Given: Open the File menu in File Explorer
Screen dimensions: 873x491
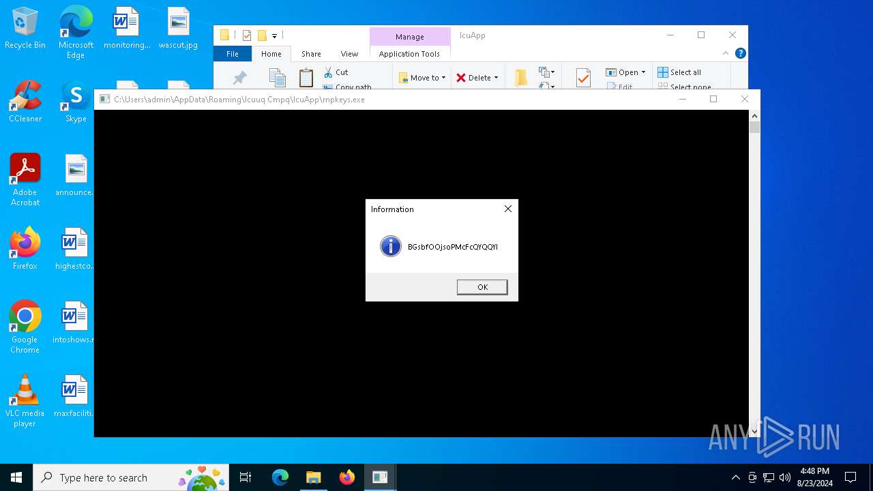Looking at the screenshot, I should pos(233,54).
